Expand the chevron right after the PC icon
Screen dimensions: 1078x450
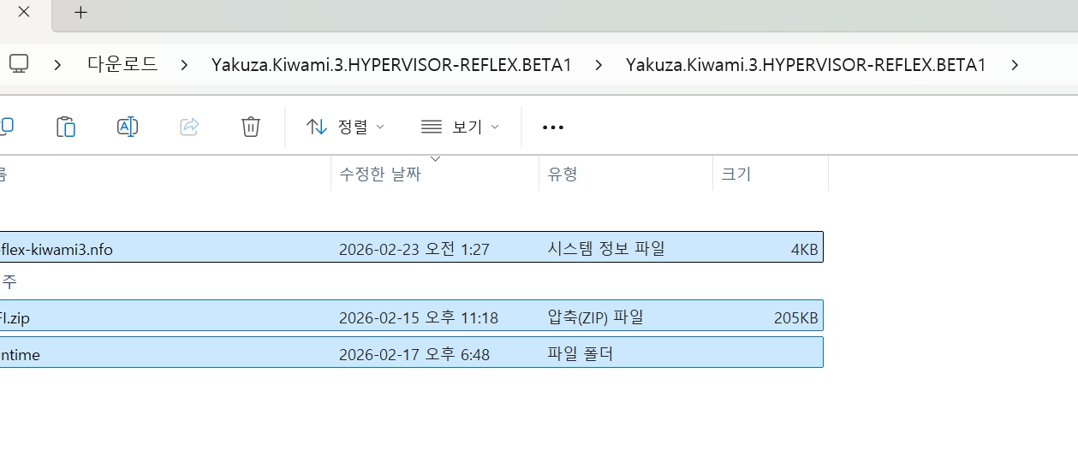[x=57, y=64]
